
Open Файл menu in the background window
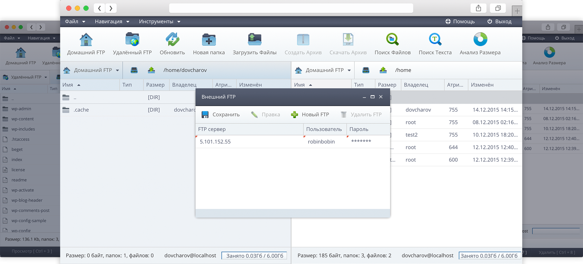[12, 38]
